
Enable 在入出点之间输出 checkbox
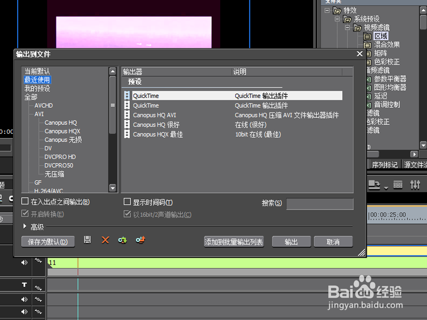(25, 201)
